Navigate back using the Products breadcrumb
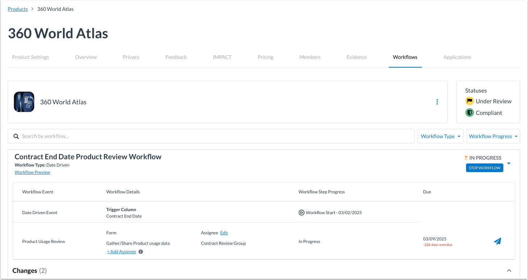This screenshot has width=528, height=280. click(17, 9)
